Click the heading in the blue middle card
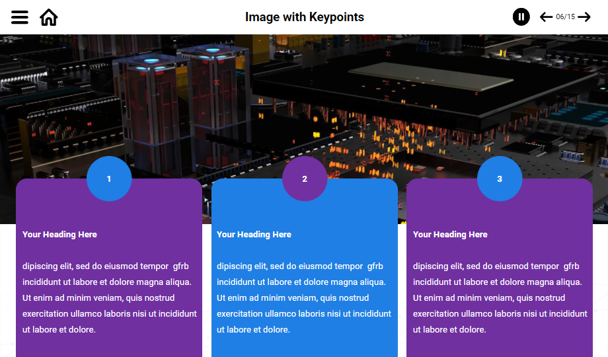Screen dimensions: 608x357 coord(254,235)
